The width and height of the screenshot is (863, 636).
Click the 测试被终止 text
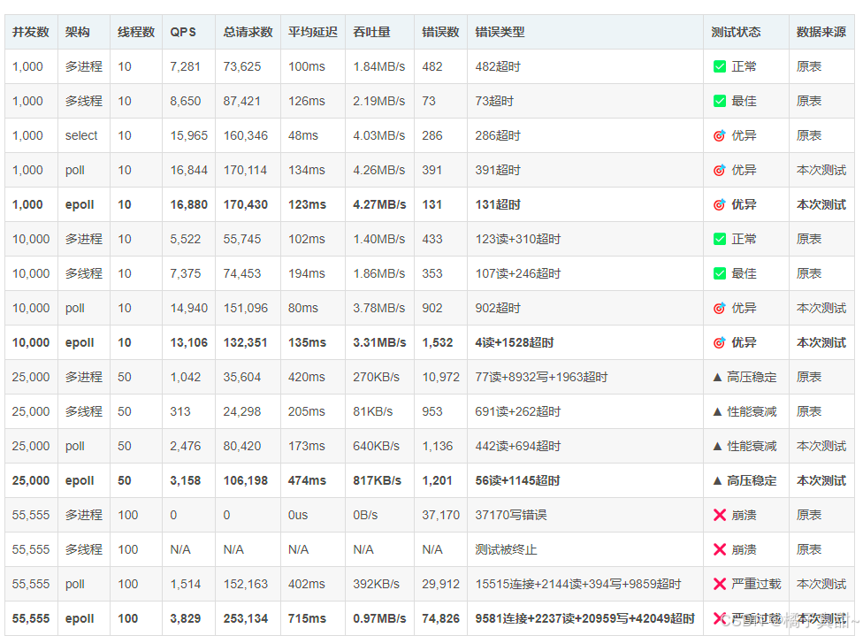pos(506,549)
